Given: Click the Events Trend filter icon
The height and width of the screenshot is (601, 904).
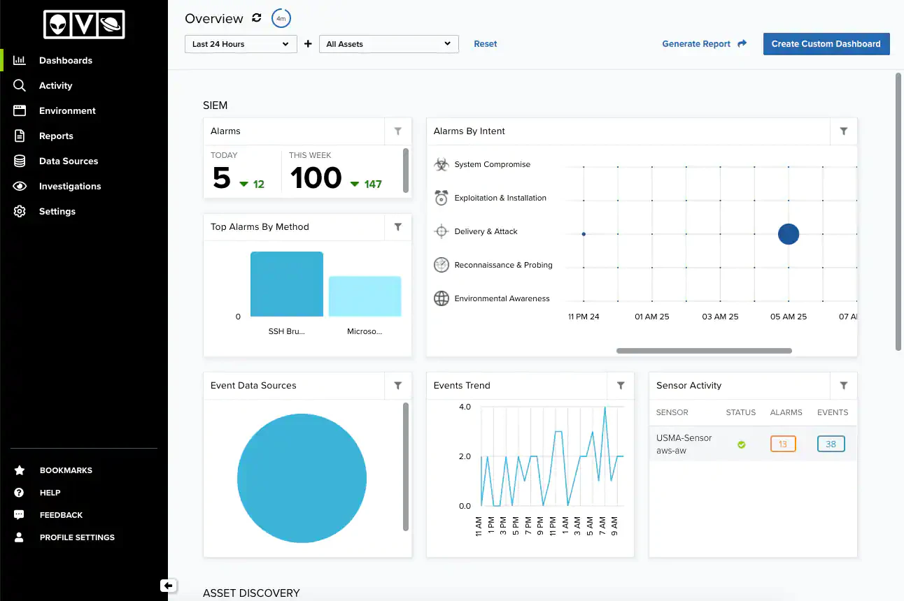Looking at the screenshot, I should 620,386.
